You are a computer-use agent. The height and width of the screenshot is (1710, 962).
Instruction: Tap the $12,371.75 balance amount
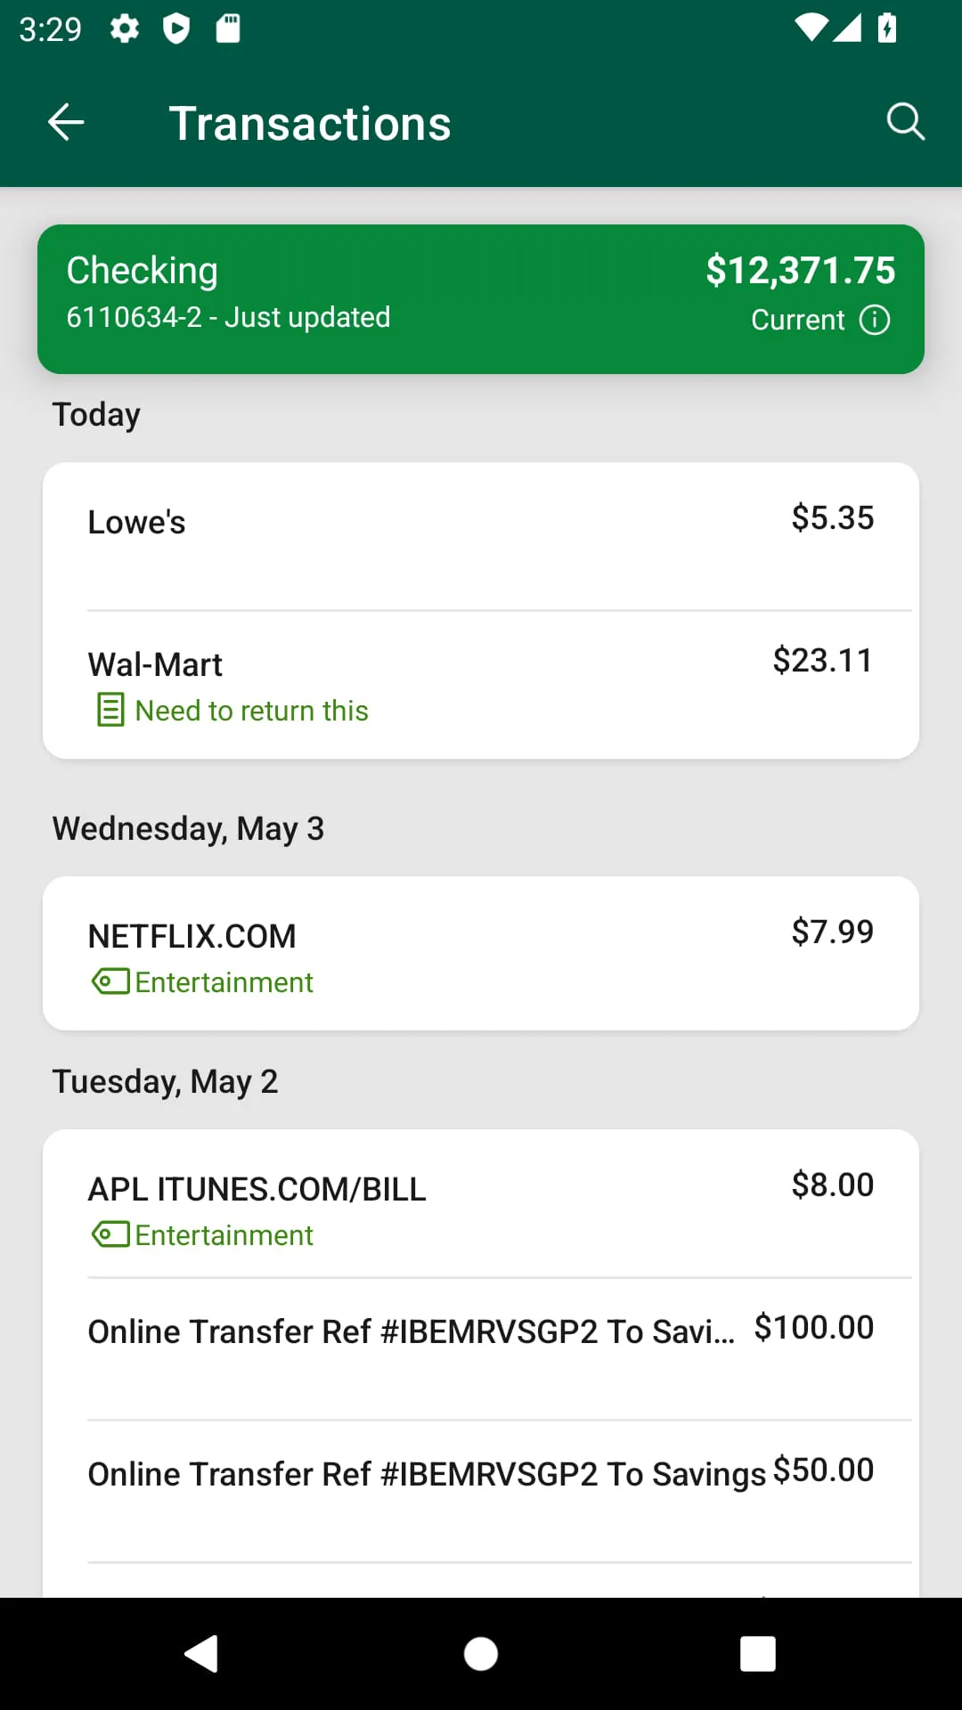(x=800, y=271)
